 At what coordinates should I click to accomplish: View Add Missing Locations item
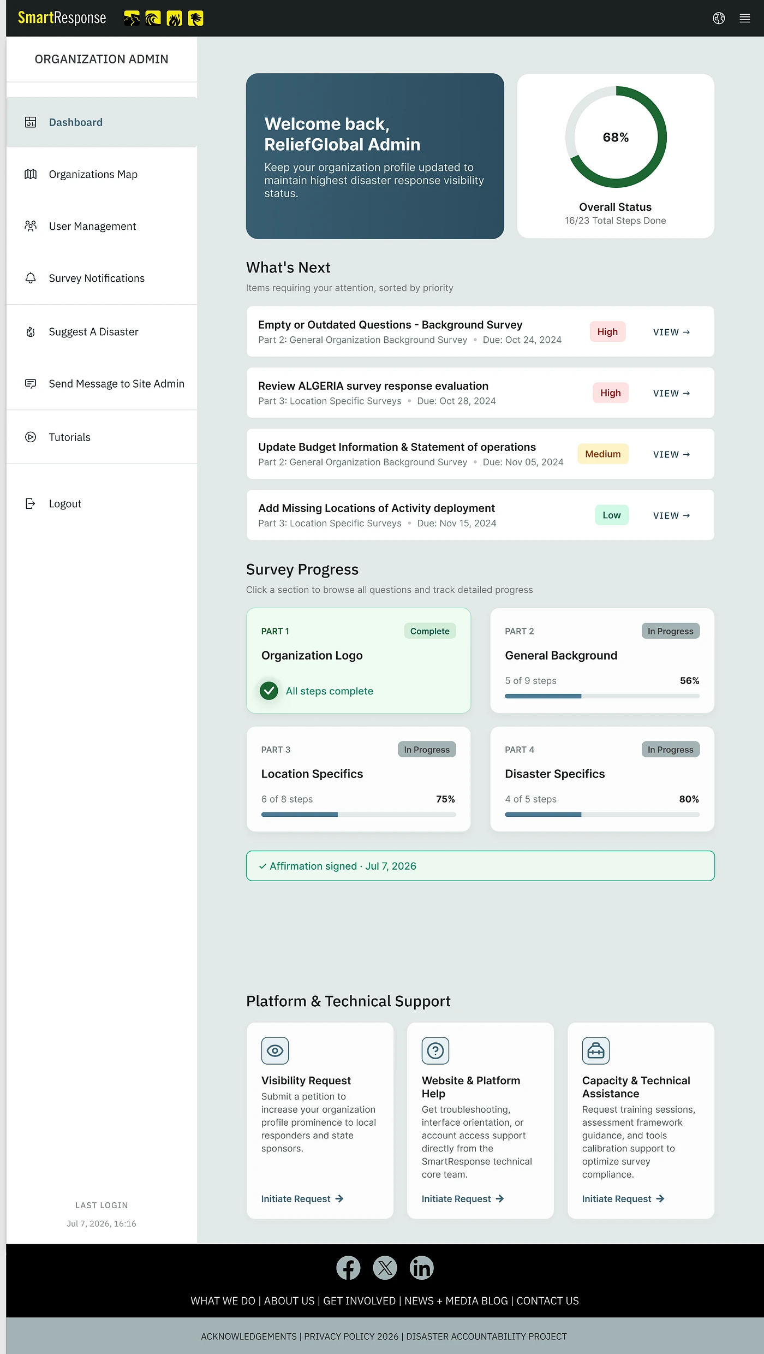click(x=672, y=515)
